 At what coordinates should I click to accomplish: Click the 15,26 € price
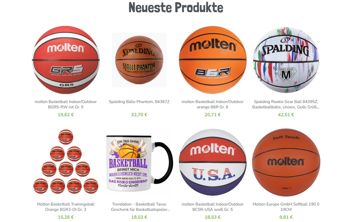click(66, 217)
